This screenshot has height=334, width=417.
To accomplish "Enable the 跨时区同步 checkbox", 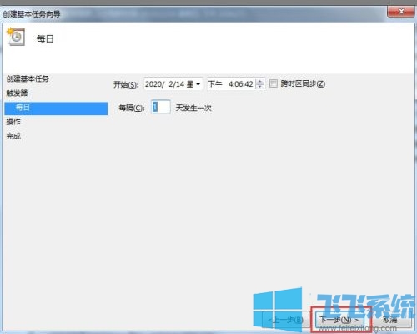I will pos(274,83).
